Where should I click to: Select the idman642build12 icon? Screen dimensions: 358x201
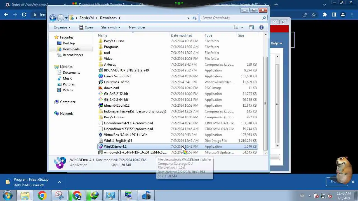point(101,106)
